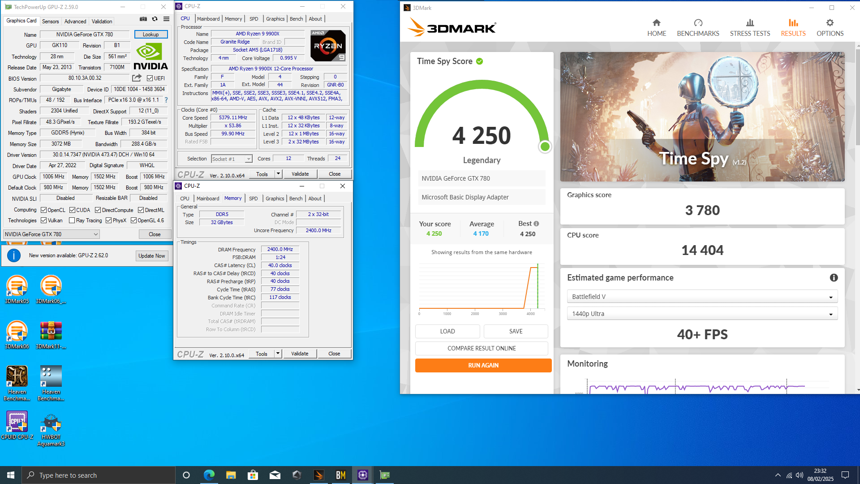This screenshot has width=860, height=484.
Task: Open the 3DMark11 WinRAR archive icon
Action: click(51, 335)
